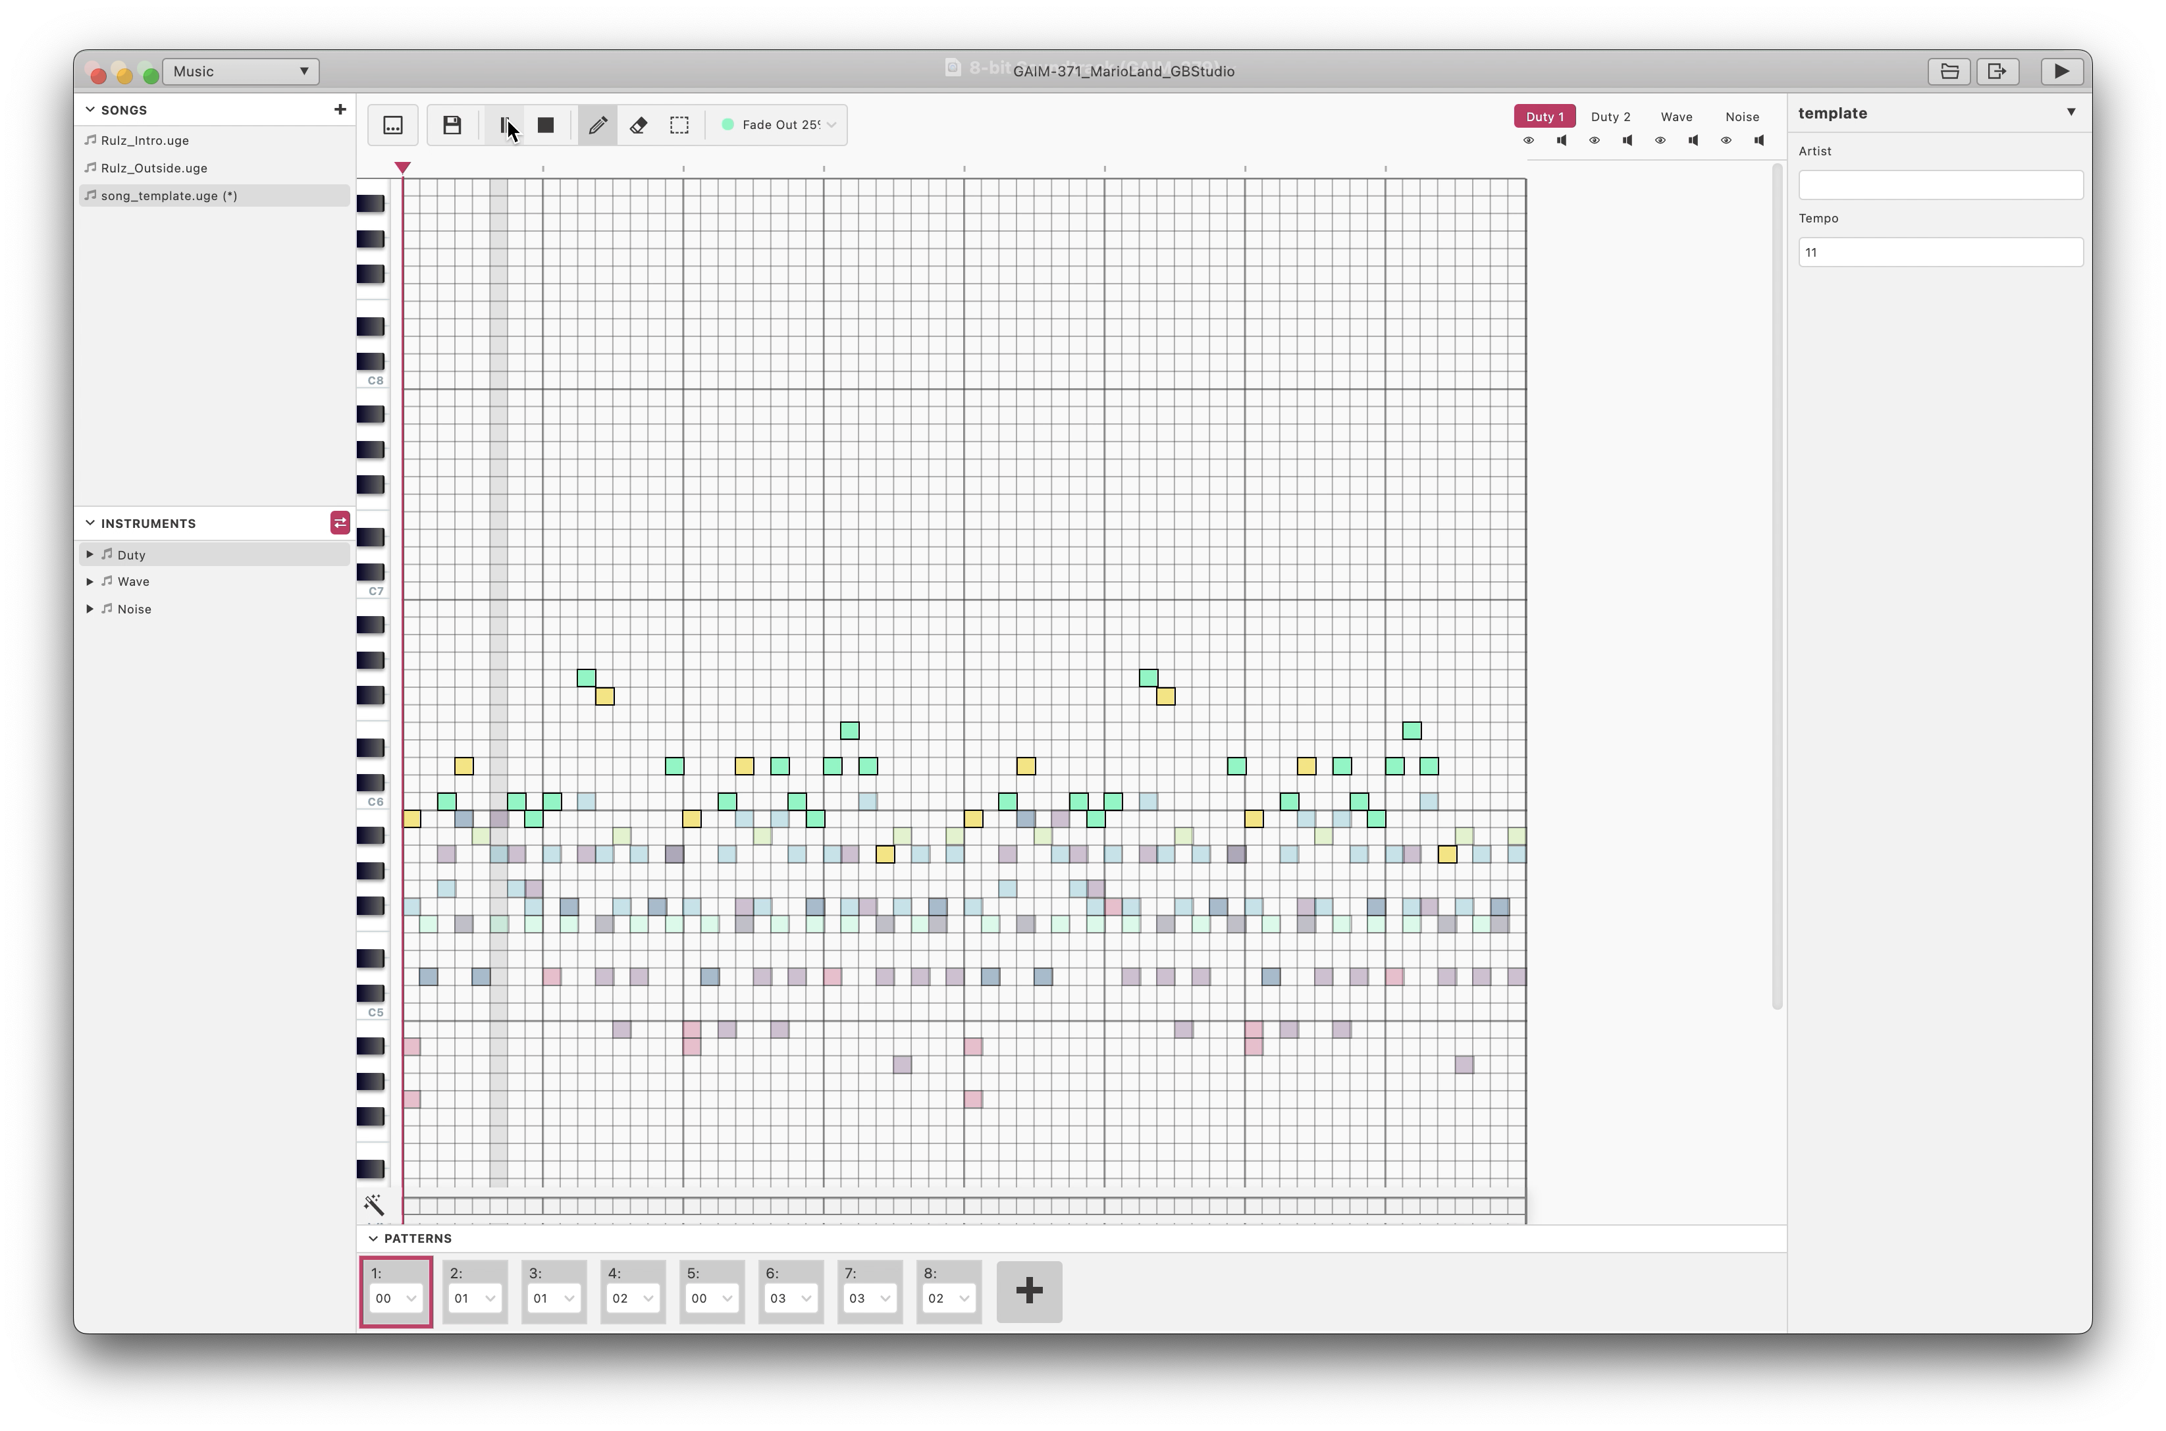Switch to the Noise channel tab
Screen dimensions: 2166x1431
coord(1741,117)
